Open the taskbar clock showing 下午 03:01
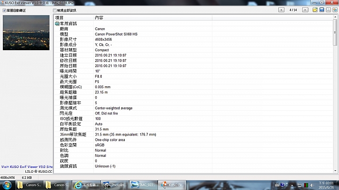This screenshot has width=339, height=190. [x=326, y=185]
